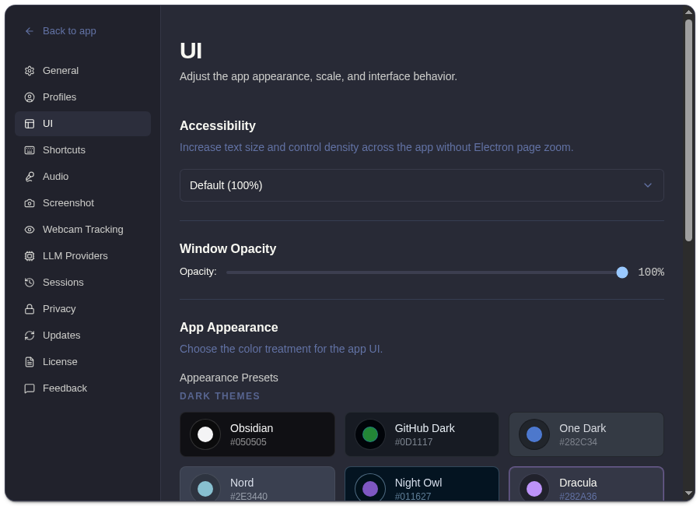Click the UI layout icon in sidebar

pos(30,124)
